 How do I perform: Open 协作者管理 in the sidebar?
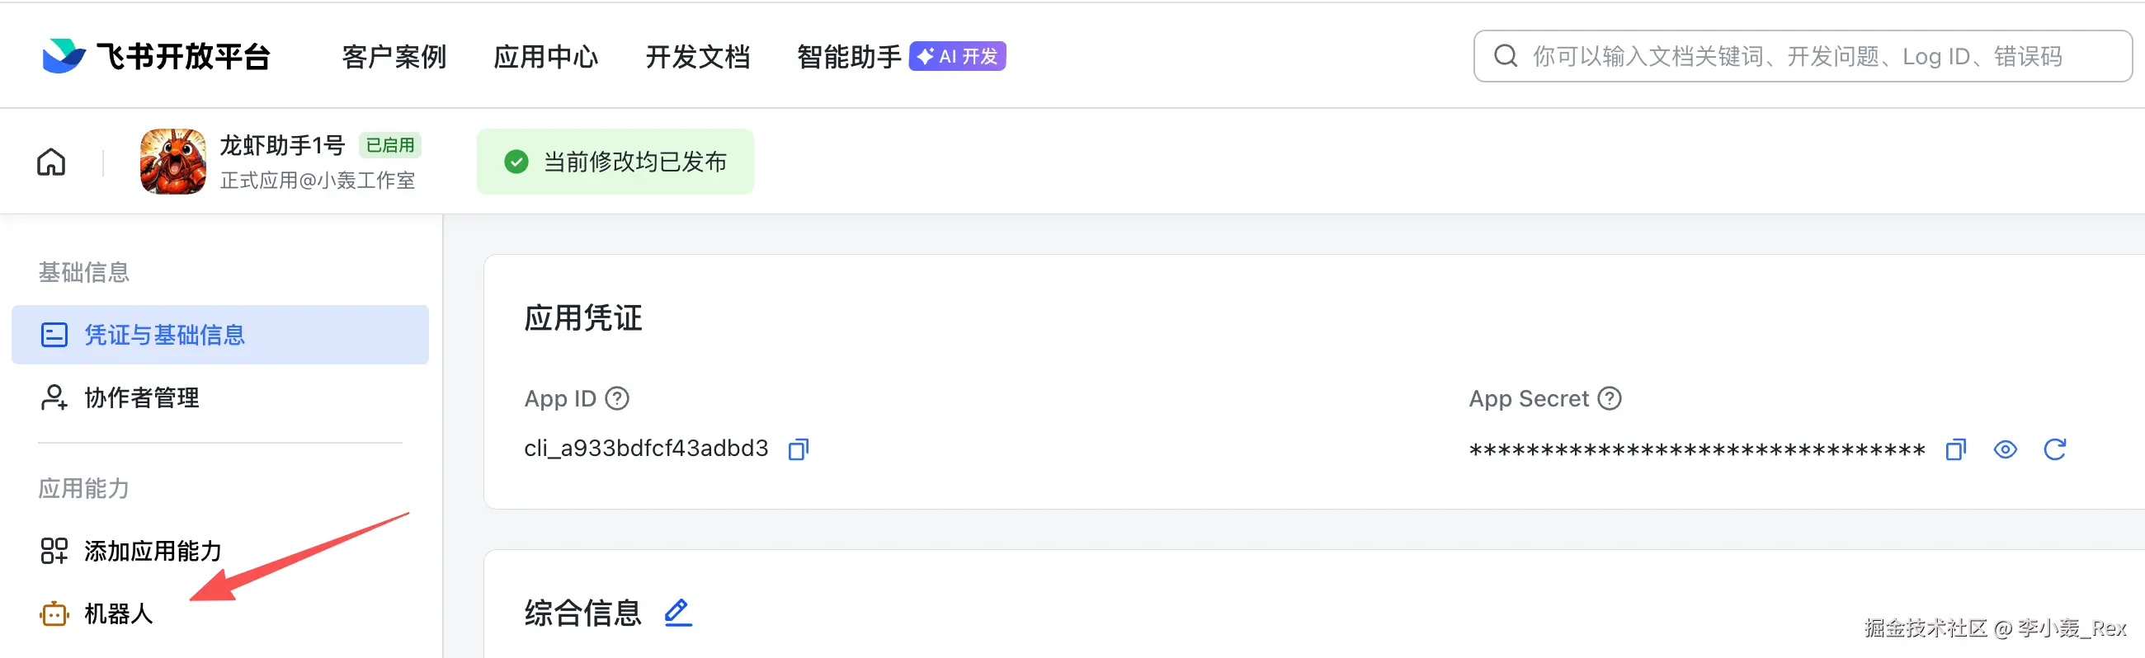pyautogui.click(x=142, y=397)
